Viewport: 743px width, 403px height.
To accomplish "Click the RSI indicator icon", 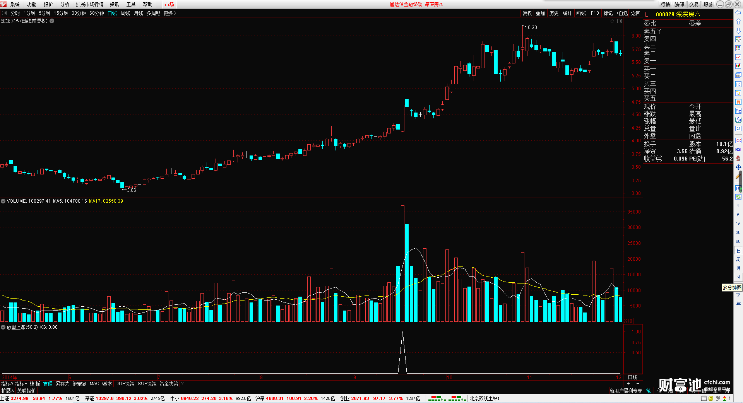I will click(x=738, y=149).
